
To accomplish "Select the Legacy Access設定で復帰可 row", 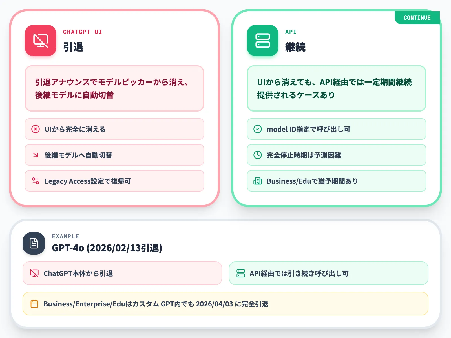I will click(114, 181).
